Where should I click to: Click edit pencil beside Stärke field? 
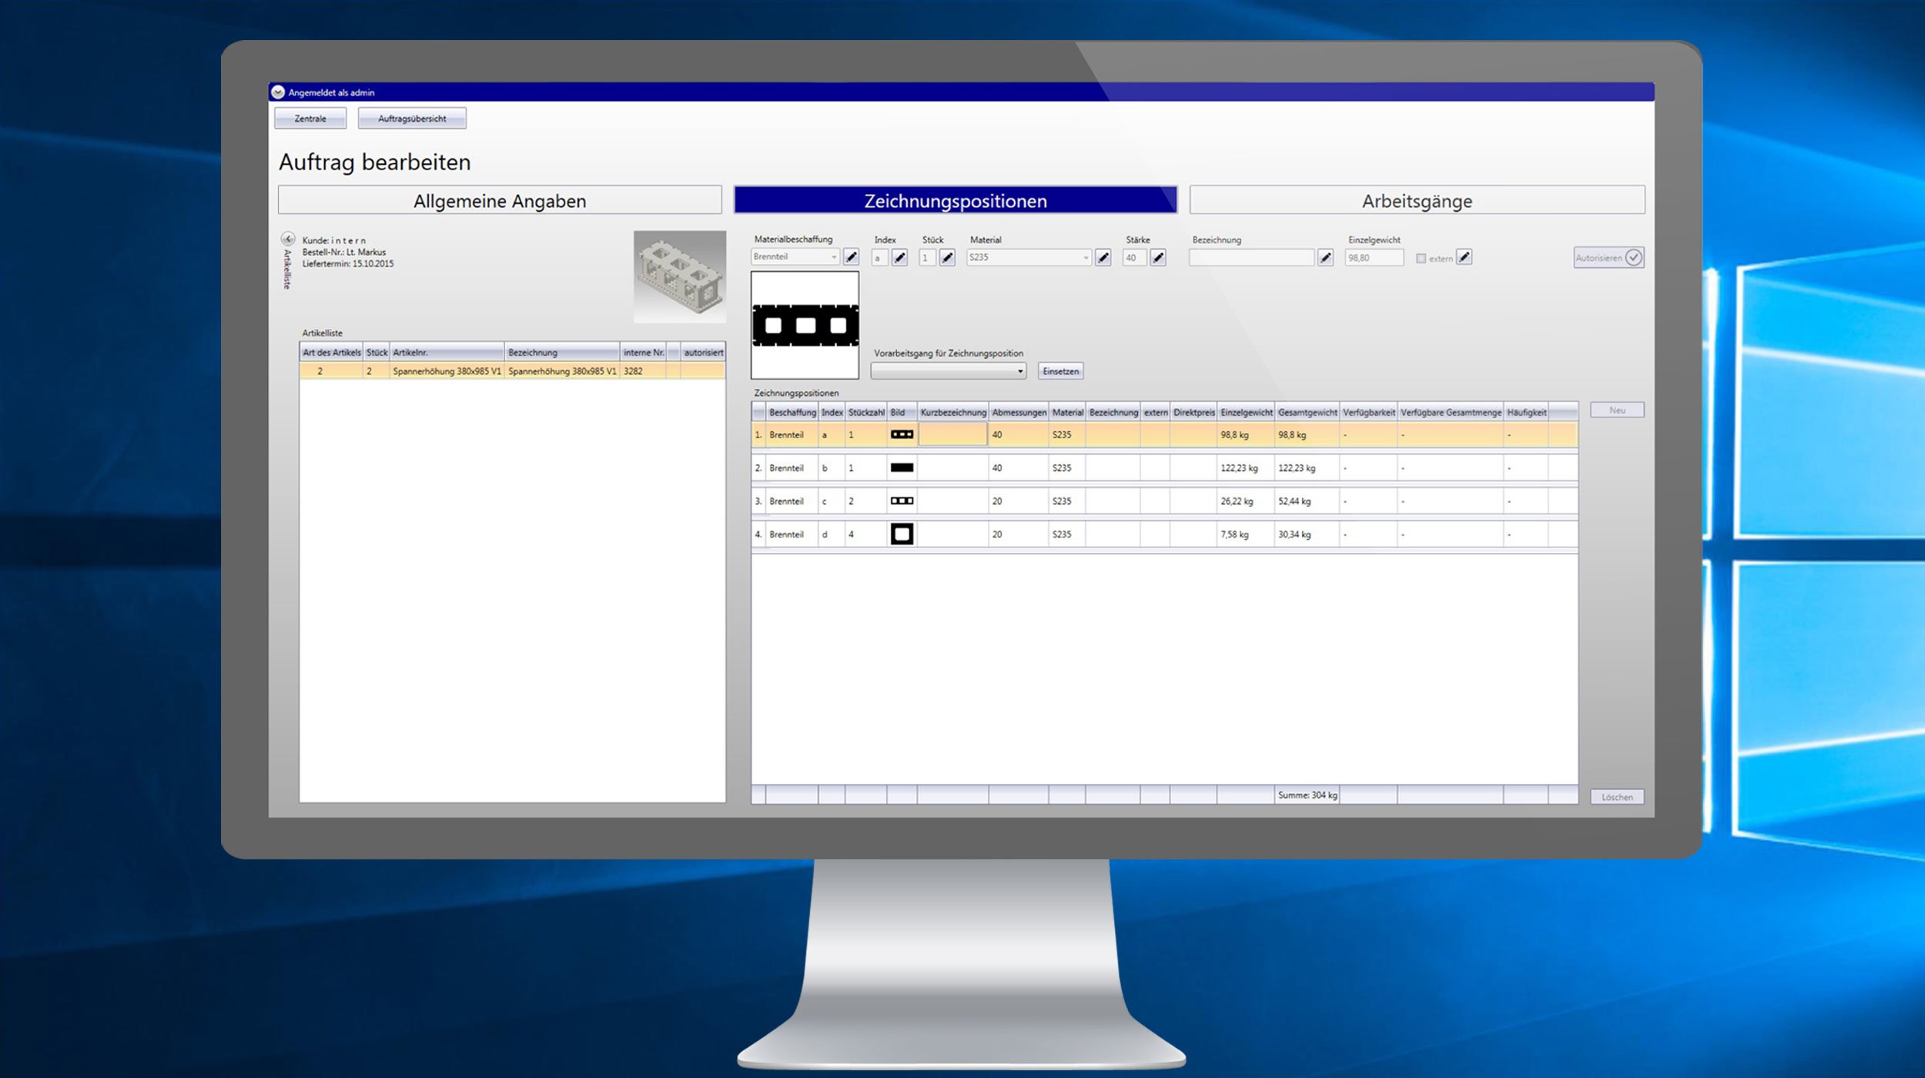[1157, 258]
